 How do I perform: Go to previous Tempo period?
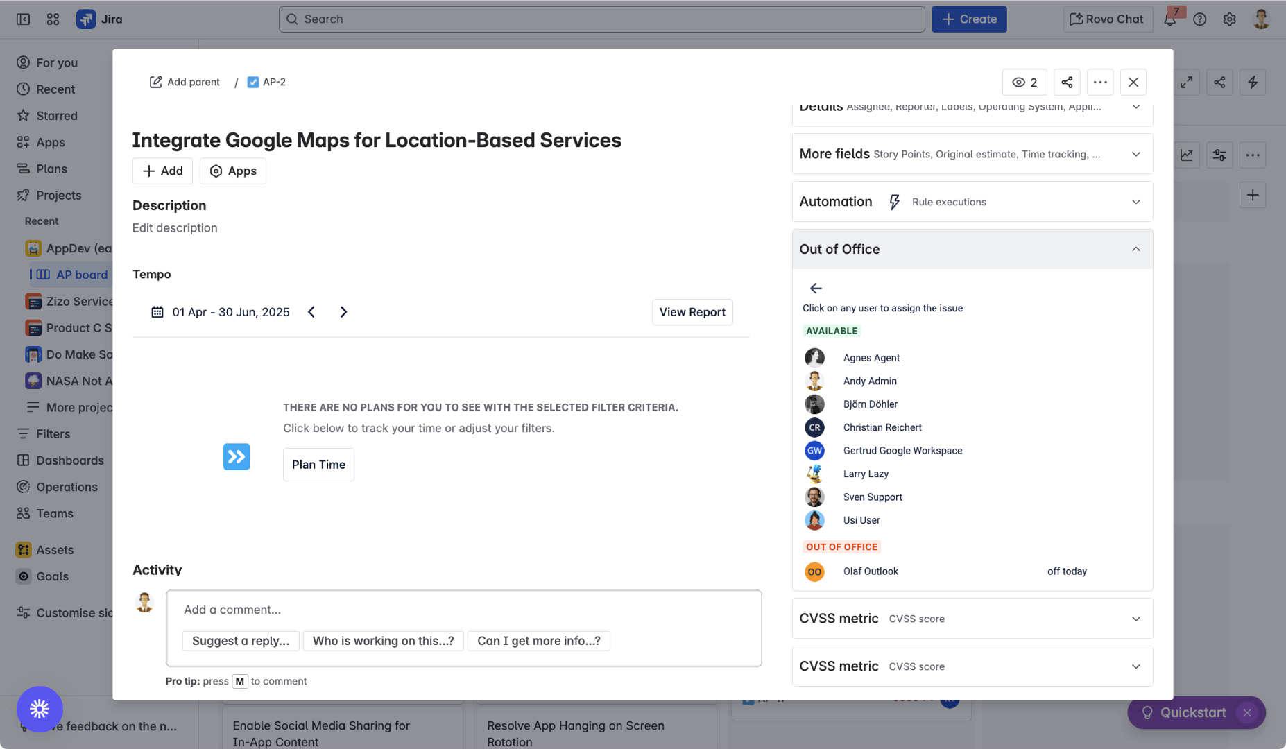[x=311, y=312]
